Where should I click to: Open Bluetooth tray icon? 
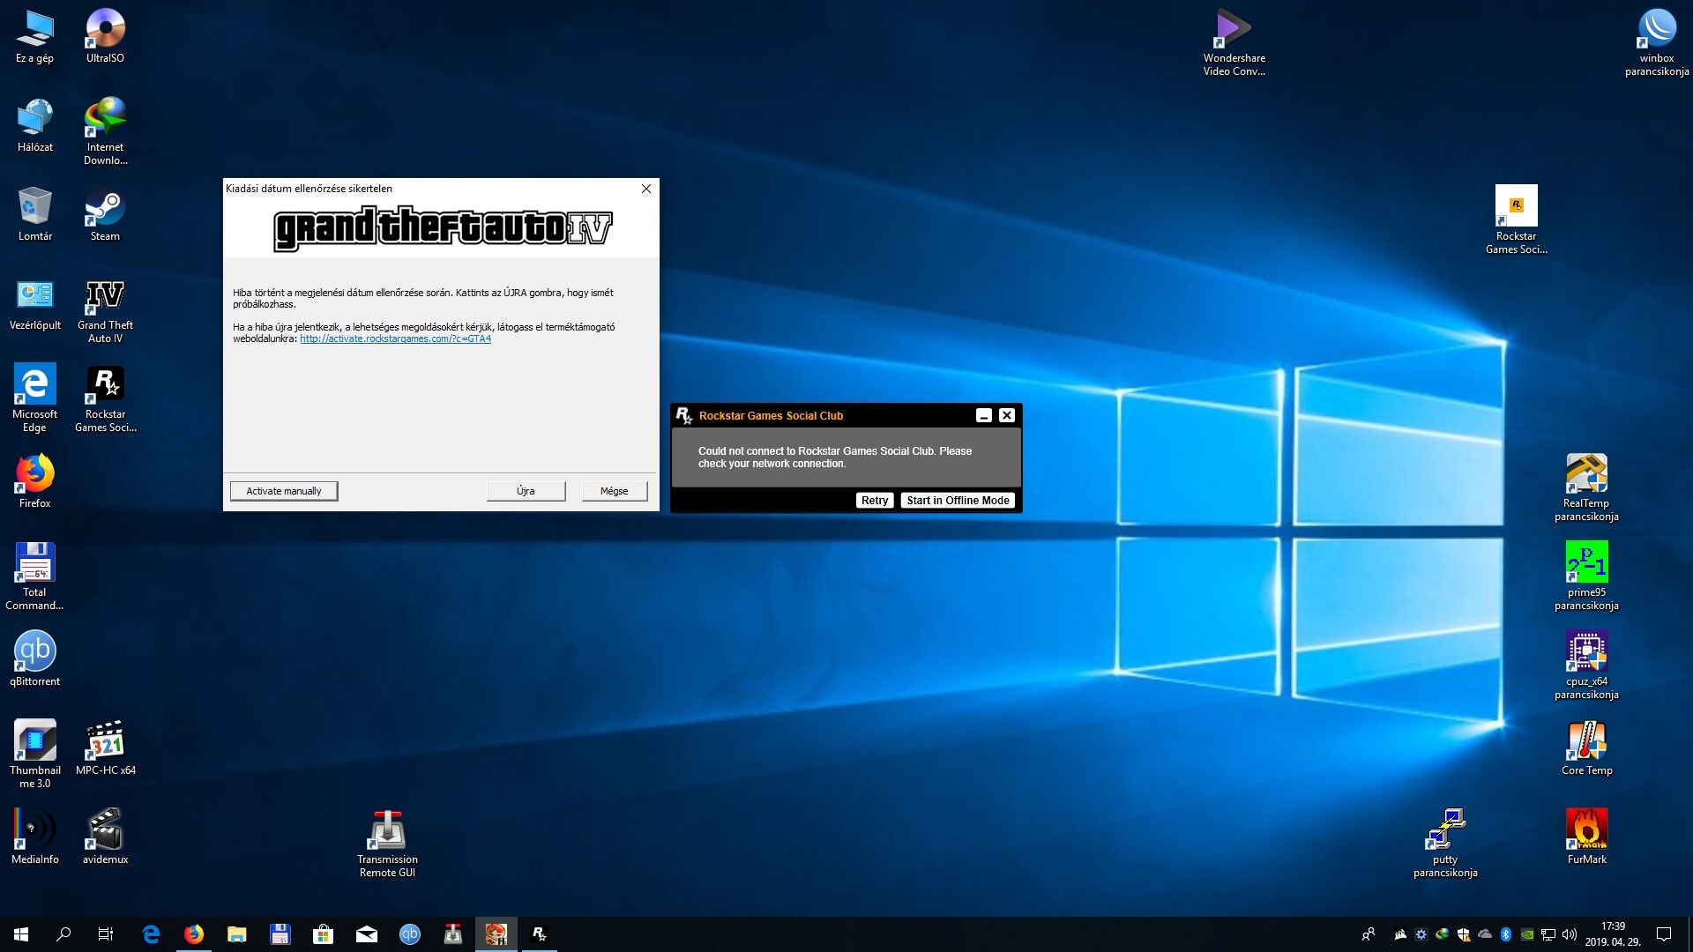tap(1506, 934)
